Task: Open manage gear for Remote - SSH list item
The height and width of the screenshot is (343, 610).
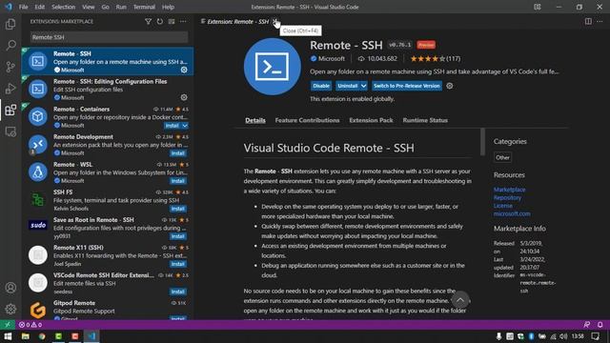Action: 184,70
